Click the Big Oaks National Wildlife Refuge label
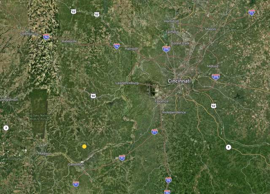270x194 pixels. click(39, 117)
